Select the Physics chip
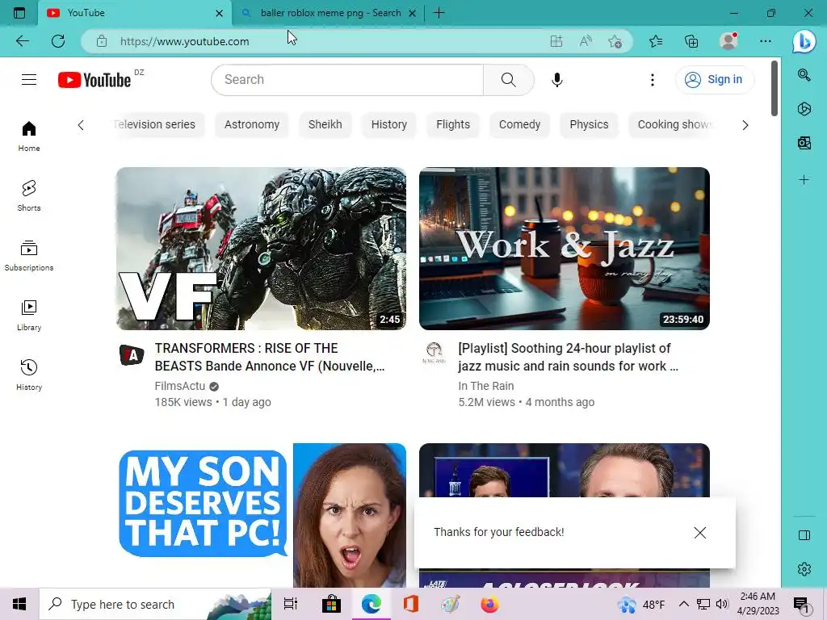This screenshot has height=620, width=827. 589,124
